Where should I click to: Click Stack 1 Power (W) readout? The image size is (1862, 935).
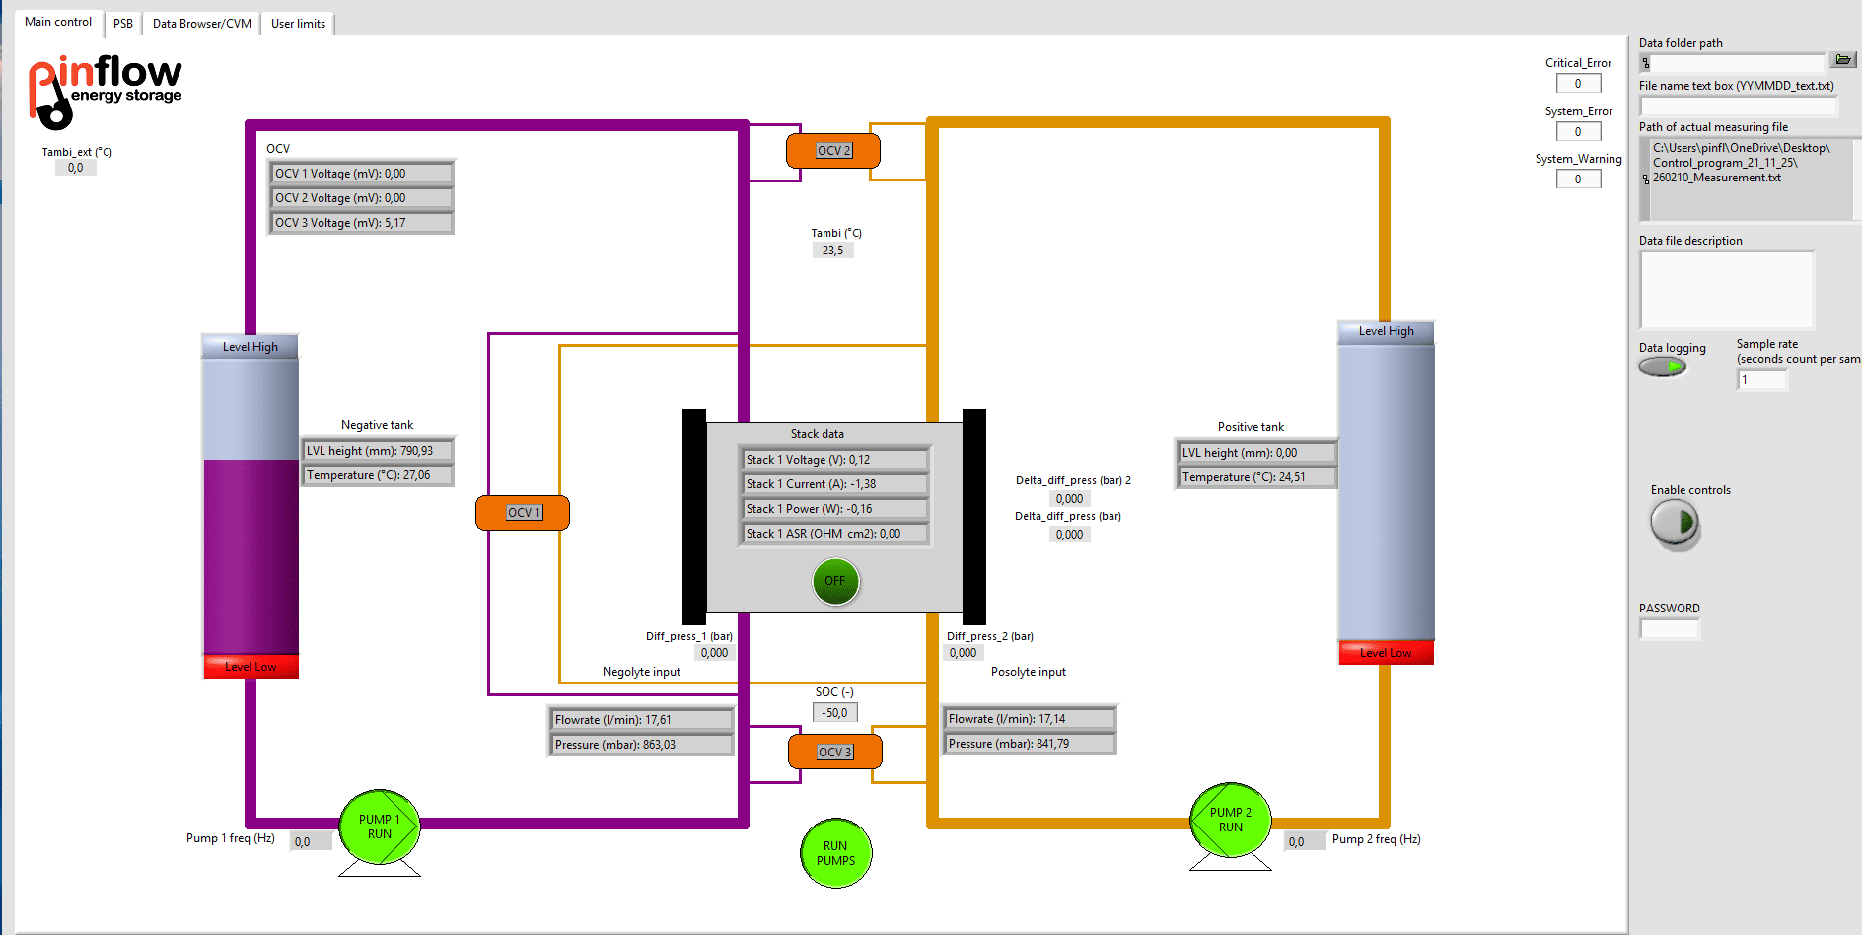pos(835,509)
